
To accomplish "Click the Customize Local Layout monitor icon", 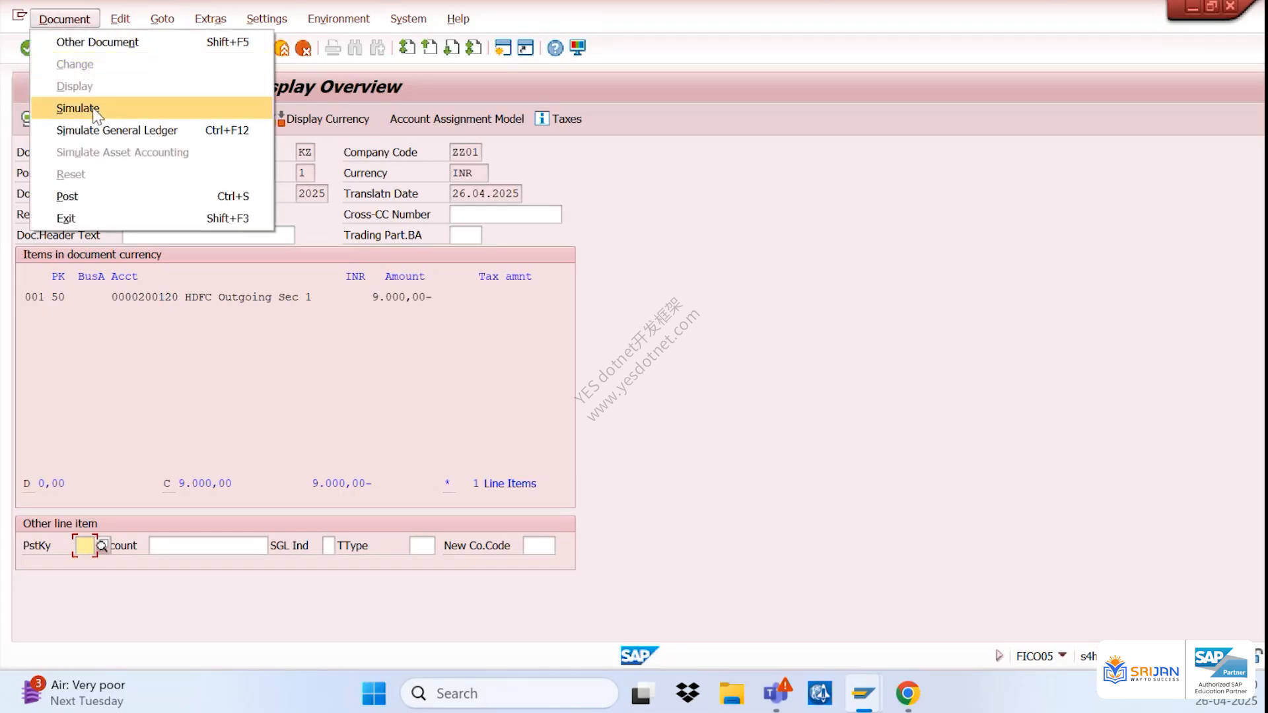I will (x=578, y=48).
